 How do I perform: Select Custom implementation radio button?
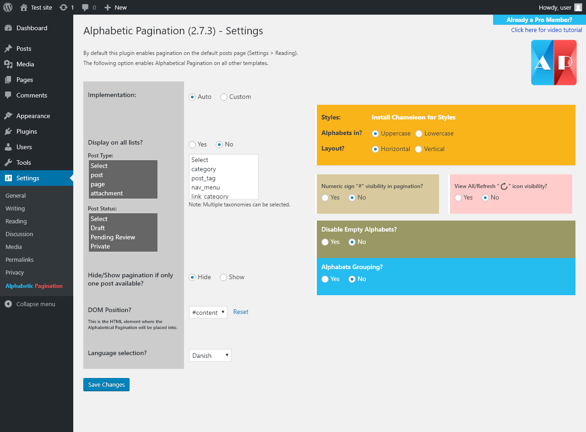click(224, 97)
